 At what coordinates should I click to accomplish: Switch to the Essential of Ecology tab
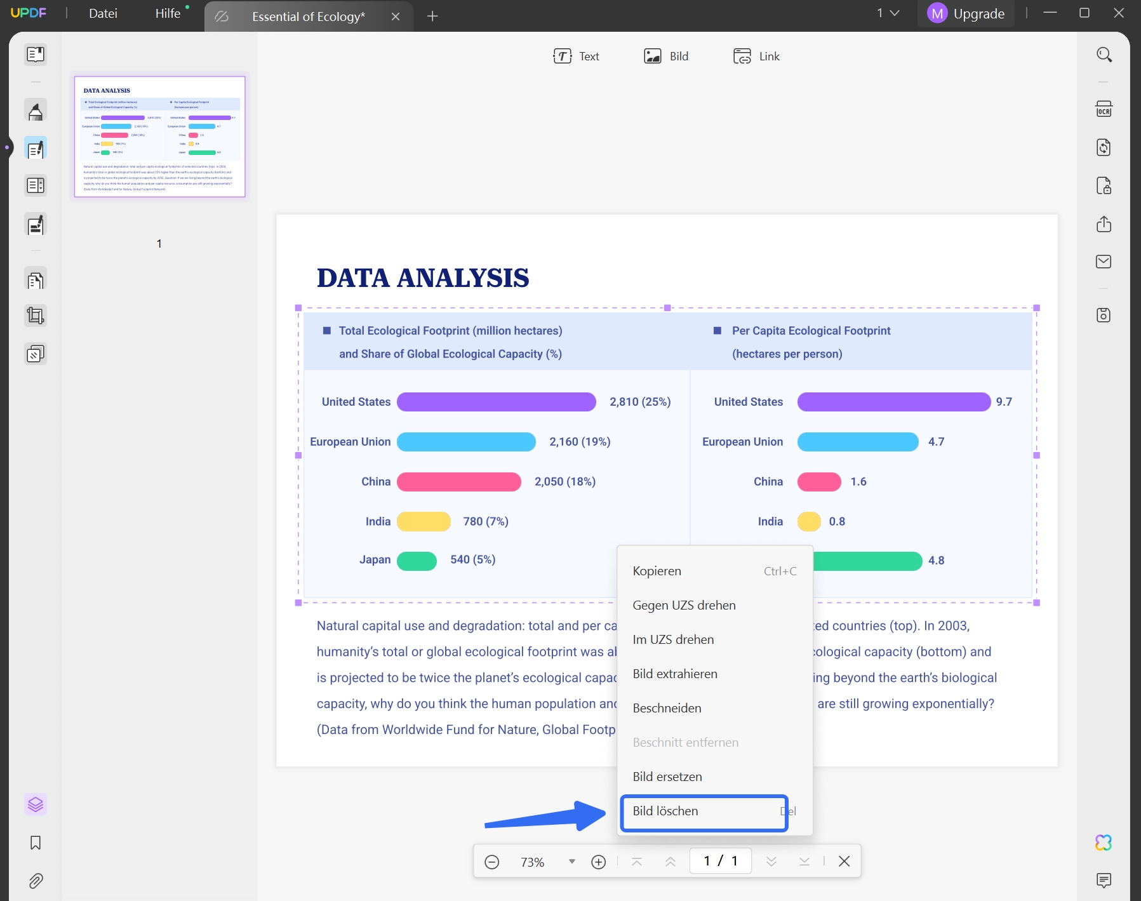tap(308, 17)
